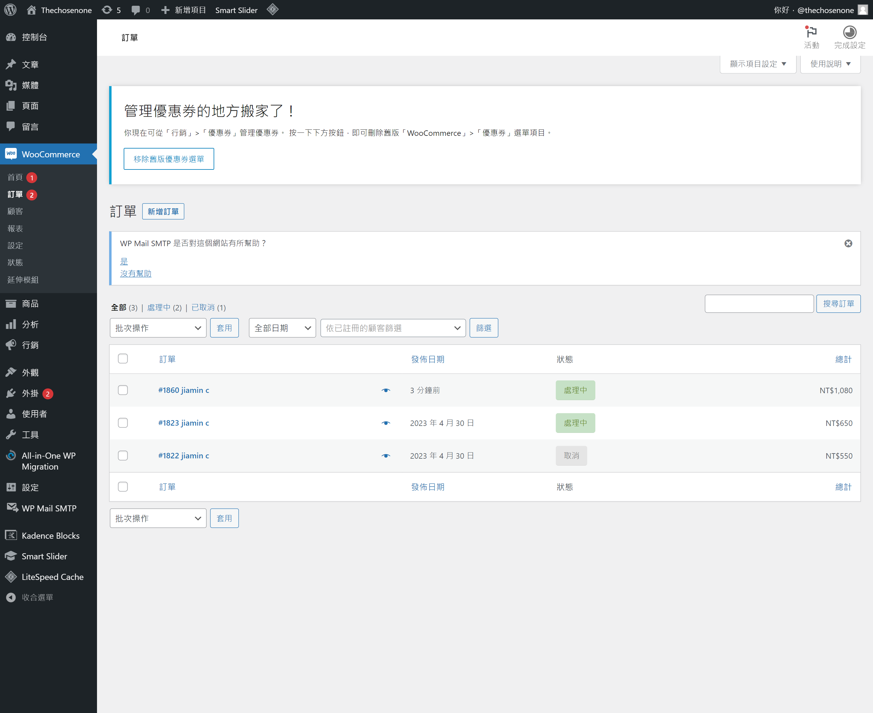Collapse the sidebar with 收合選單 icon

[x=11, y=598]
